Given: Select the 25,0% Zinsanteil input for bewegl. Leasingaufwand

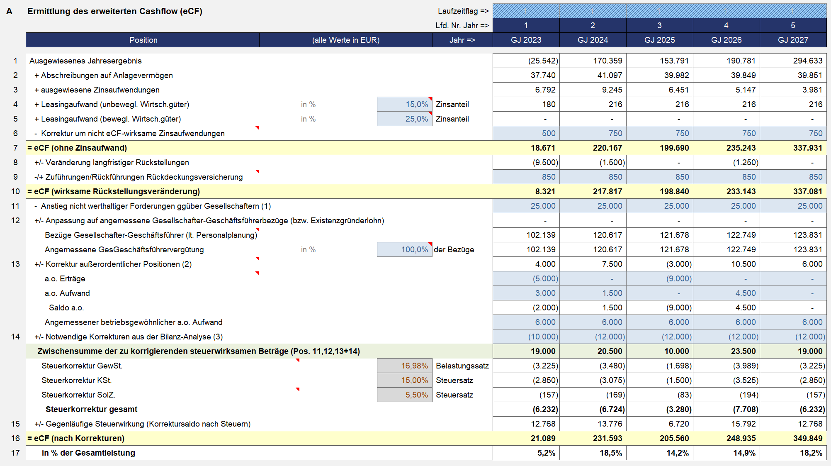Looking at the screenshot, I should [404, 119].
